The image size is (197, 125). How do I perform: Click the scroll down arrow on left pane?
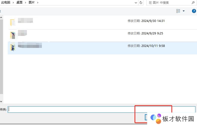tap(1, 102)
